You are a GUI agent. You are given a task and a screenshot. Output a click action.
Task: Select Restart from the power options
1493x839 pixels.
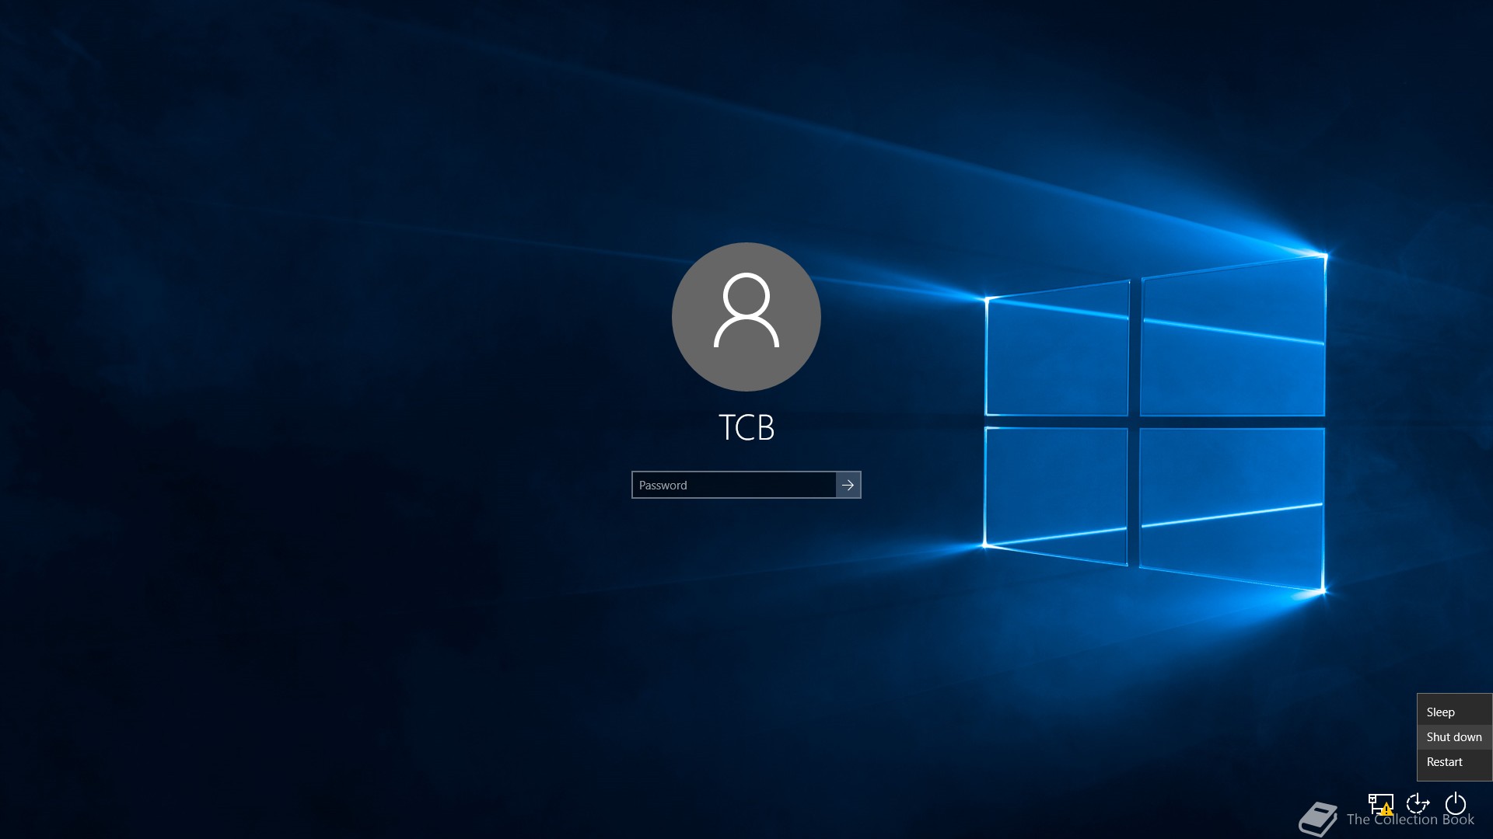[1444, 761]
